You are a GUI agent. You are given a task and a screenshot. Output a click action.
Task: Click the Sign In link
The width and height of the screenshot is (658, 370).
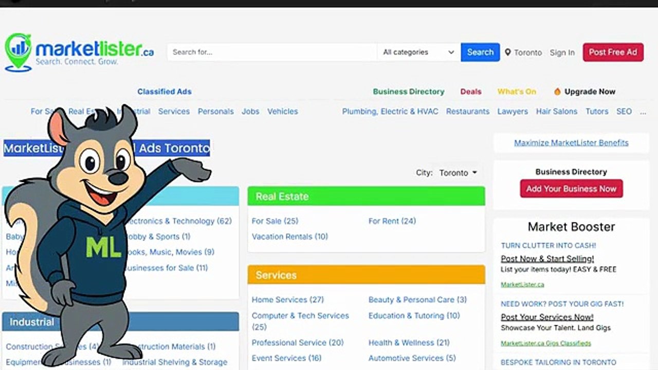(x=562, y=52)
